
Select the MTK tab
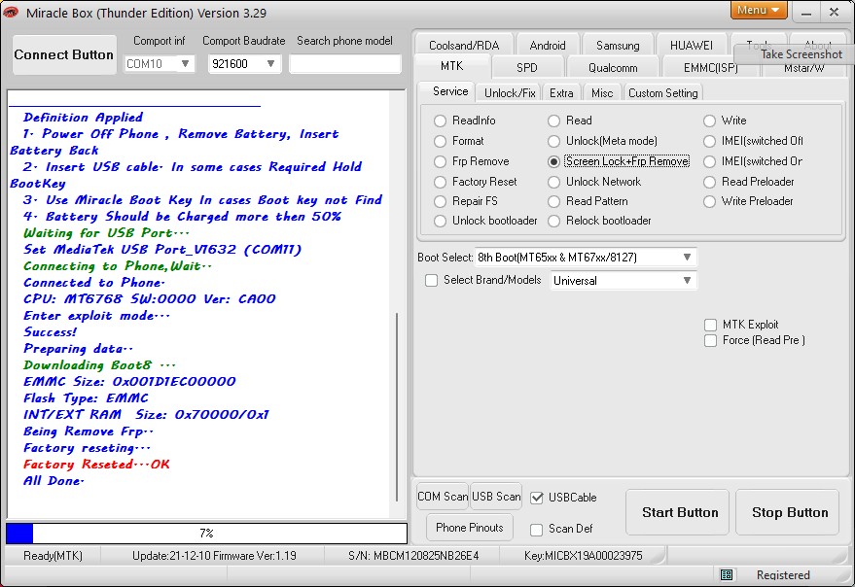pyautogui.click(x=452, y=66)
